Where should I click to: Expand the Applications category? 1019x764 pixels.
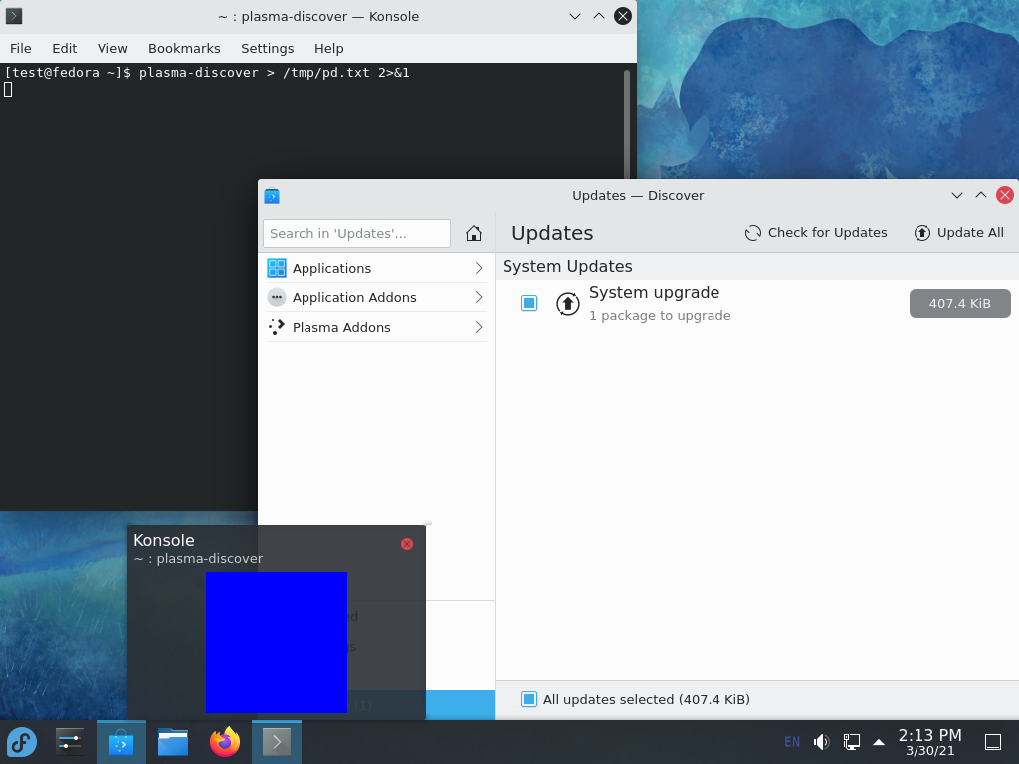pyautogui.click(x=375, y=268)
